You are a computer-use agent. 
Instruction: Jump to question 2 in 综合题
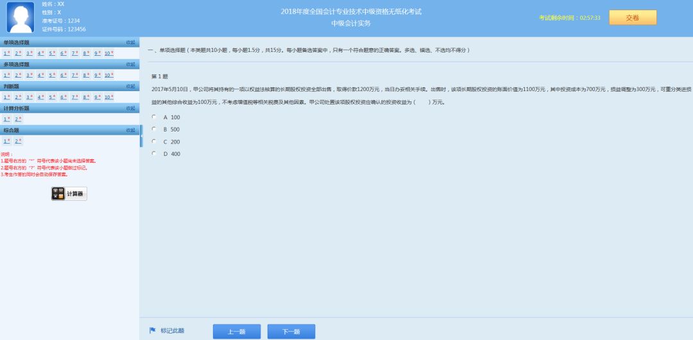pyautogui.click(x=18, y=141)
